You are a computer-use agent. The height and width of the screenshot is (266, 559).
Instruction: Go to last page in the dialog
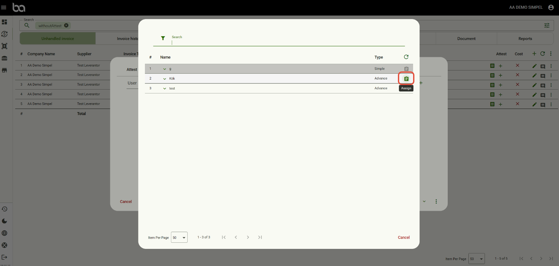[260, 237]
